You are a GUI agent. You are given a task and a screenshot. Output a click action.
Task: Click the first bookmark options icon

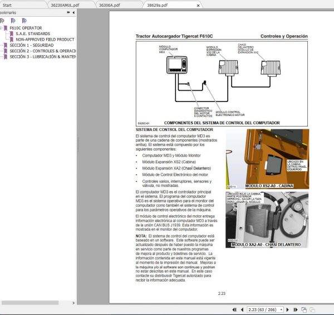click(2, 21)
